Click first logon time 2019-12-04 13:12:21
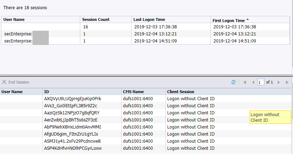Image resolution: width=293 pixels, height=154 pixels. [235, 34]
